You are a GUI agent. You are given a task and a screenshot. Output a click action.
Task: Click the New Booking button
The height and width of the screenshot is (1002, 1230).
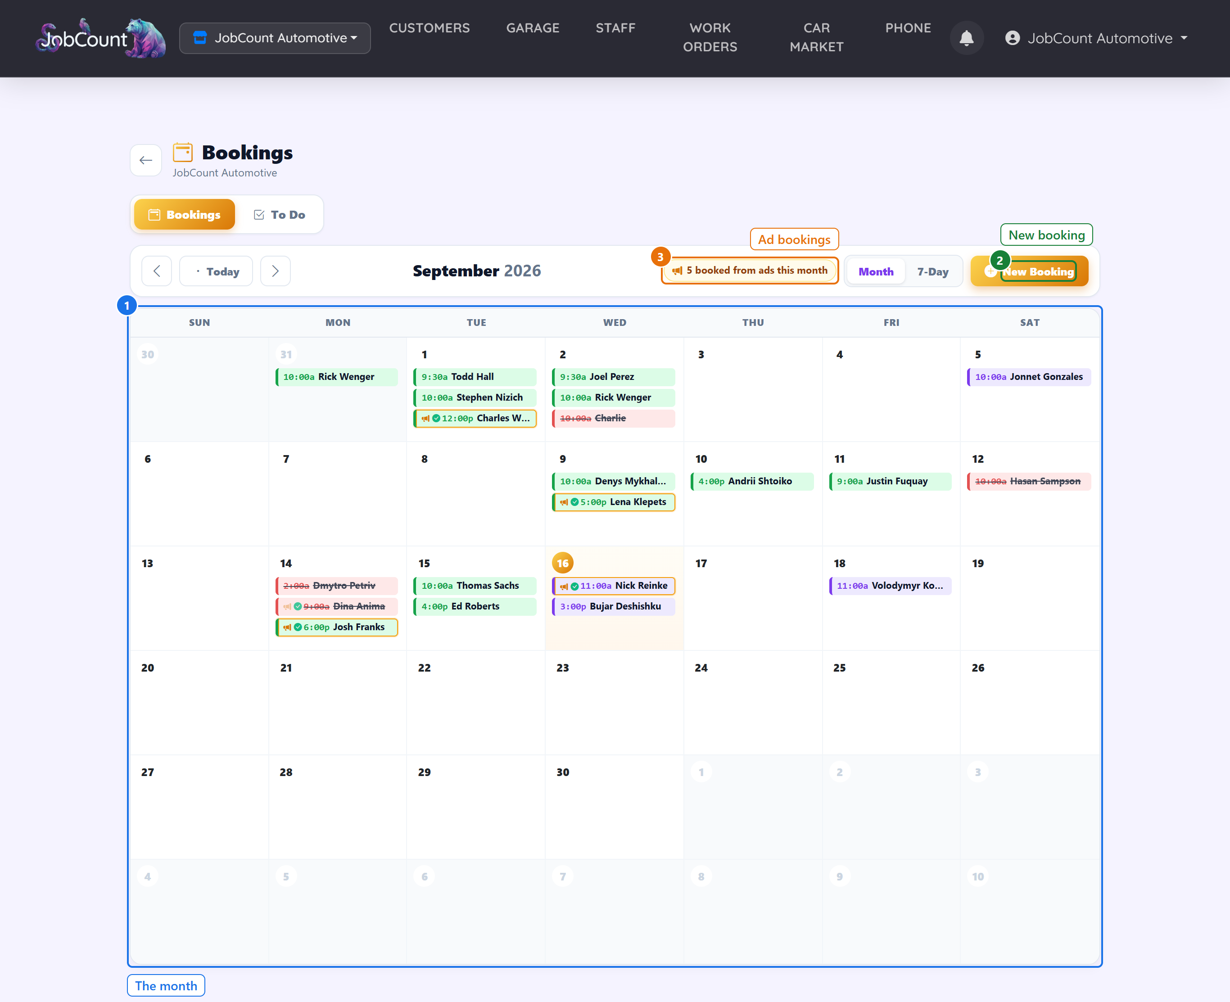point(1029,271)
